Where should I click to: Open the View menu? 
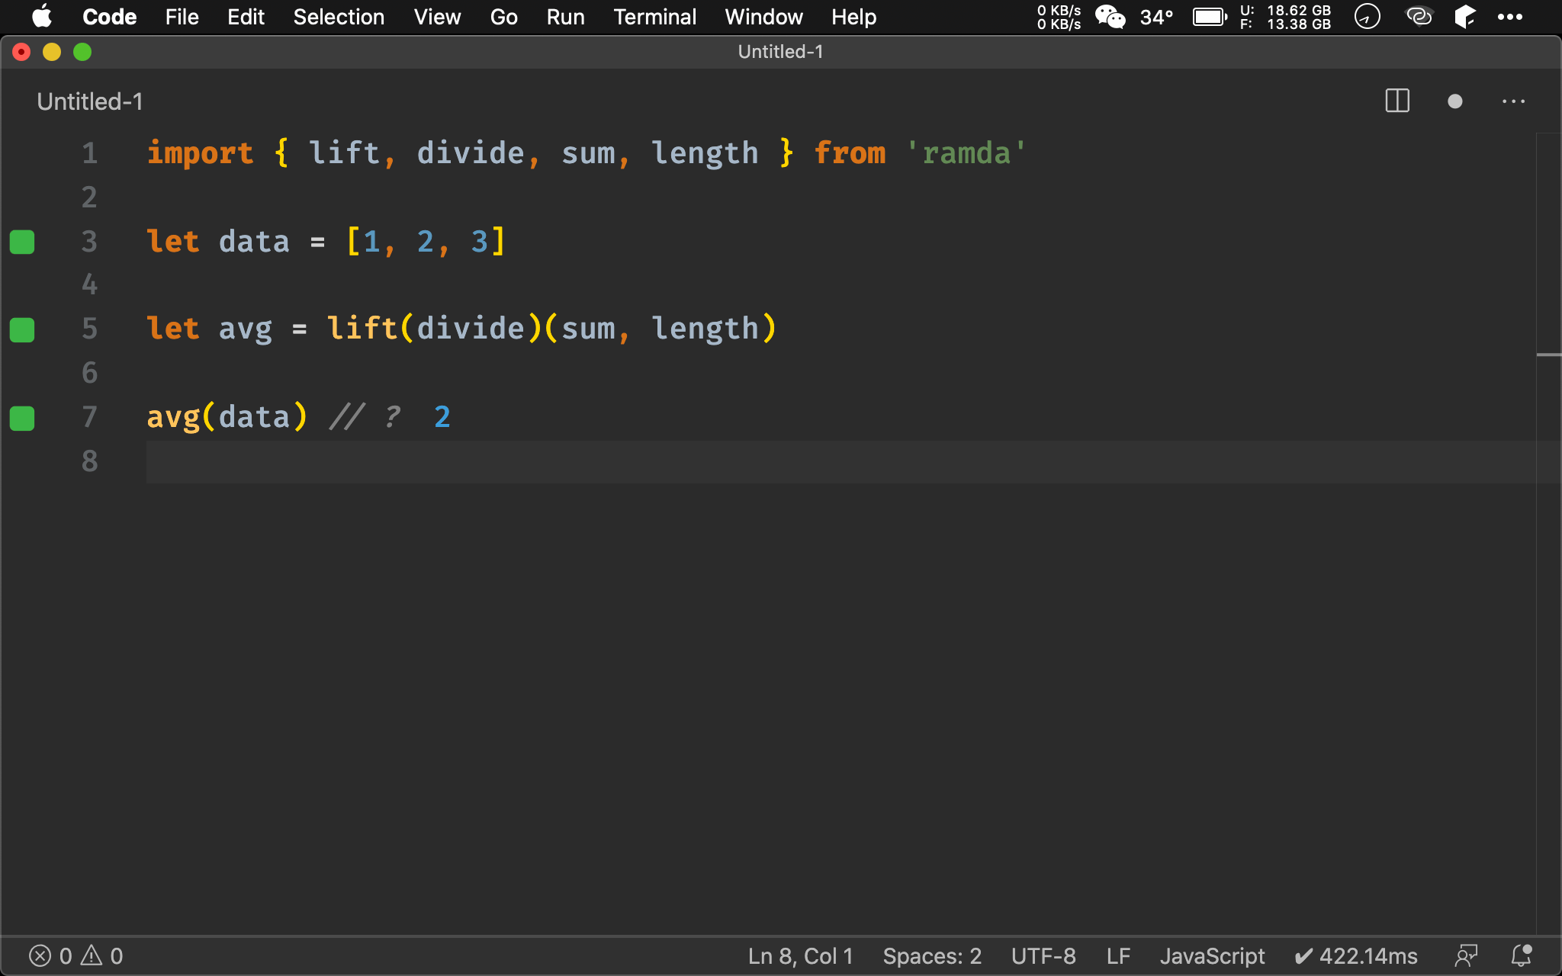click(x=437, y=17)
